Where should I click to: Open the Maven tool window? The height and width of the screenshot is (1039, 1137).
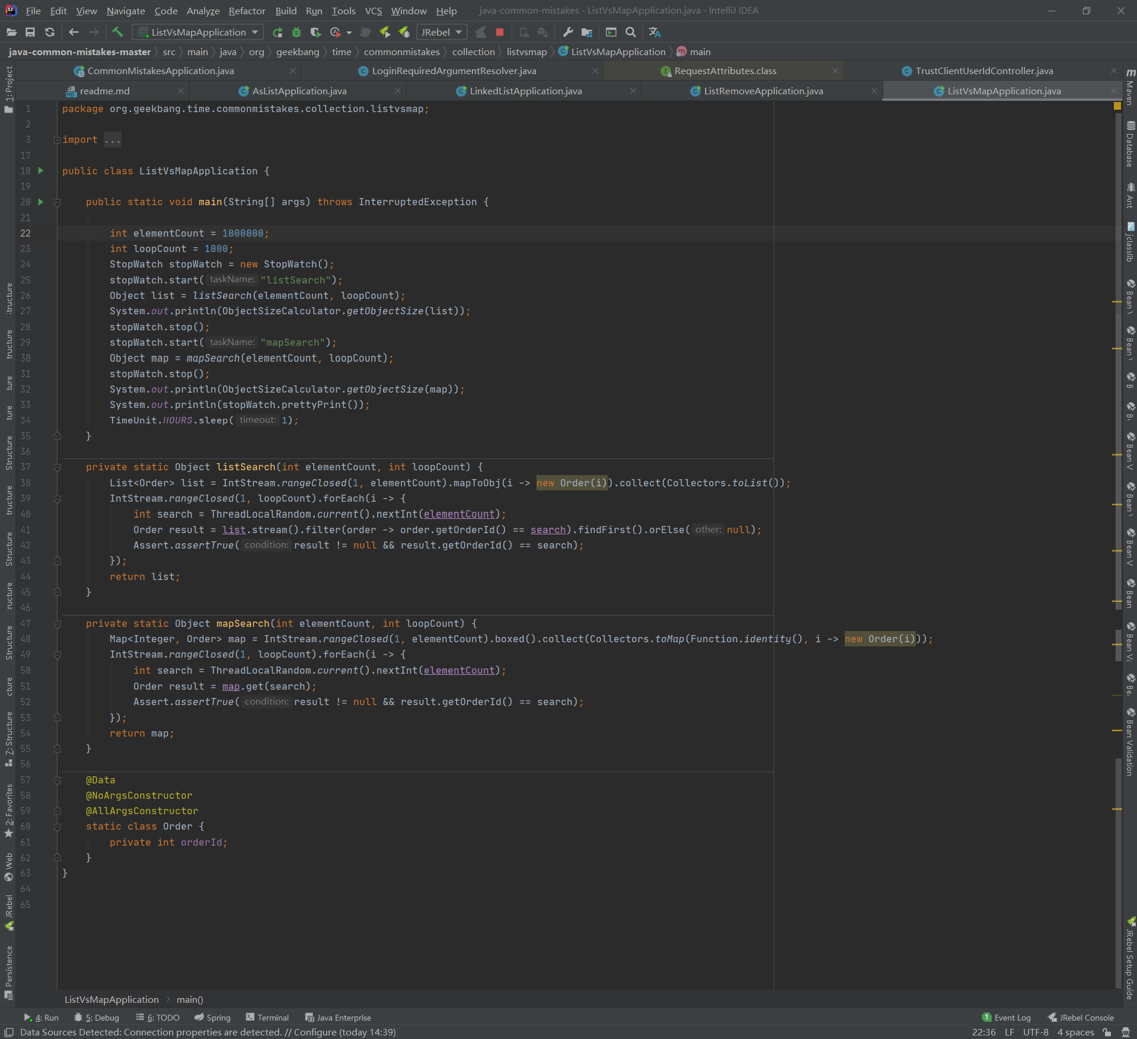pos(1130,87)
